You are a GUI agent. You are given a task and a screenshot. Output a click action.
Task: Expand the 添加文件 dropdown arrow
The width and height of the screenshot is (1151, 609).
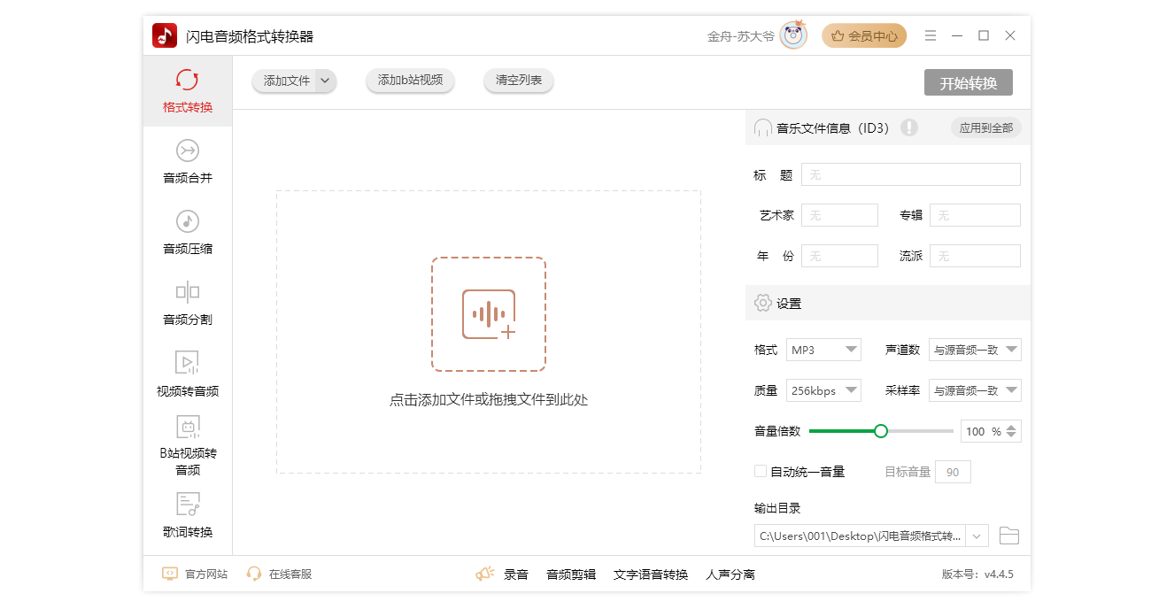[x=326, y=81]
